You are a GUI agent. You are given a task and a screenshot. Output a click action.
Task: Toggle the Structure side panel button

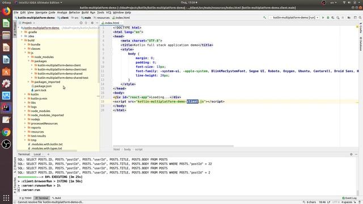pyautogui.click(x=15, y=165)
